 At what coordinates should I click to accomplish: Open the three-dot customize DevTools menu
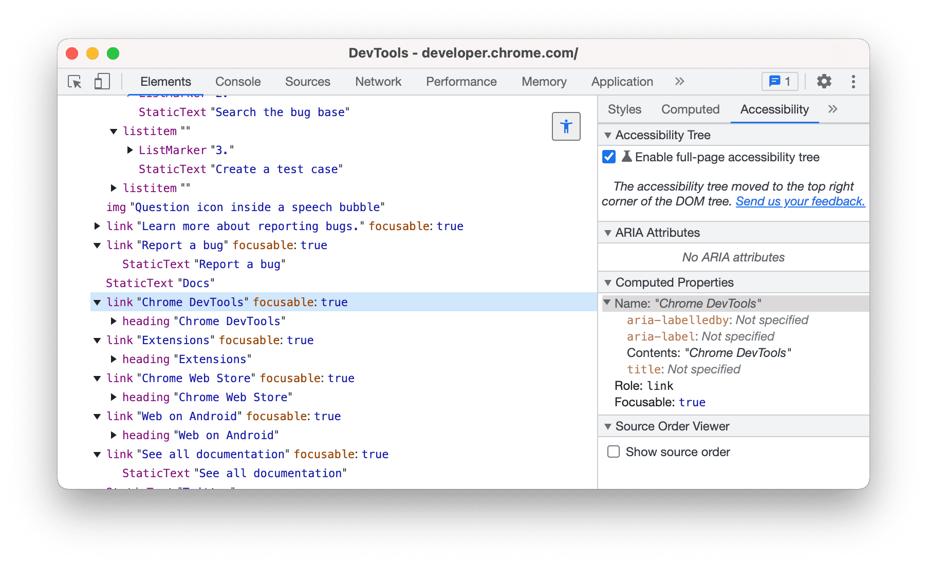pyautogui.click(x=853, y=81)
